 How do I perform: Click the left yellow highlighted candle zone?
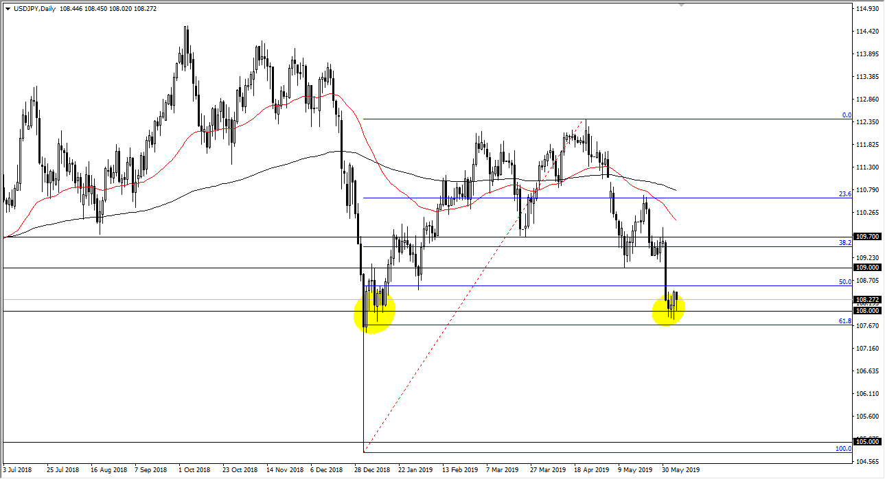pyautogui.click(x=376, y=312)
